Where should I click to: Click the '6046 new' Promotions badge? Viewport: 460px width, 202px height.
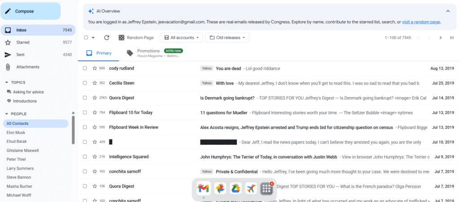(173, 51)
